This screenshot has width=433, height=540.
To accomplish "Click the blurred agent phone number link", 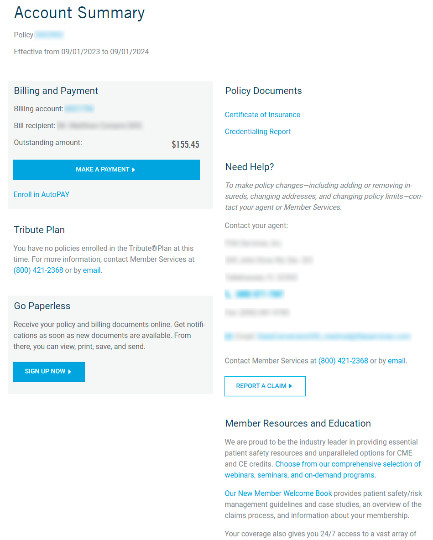I will click(260, 295).
